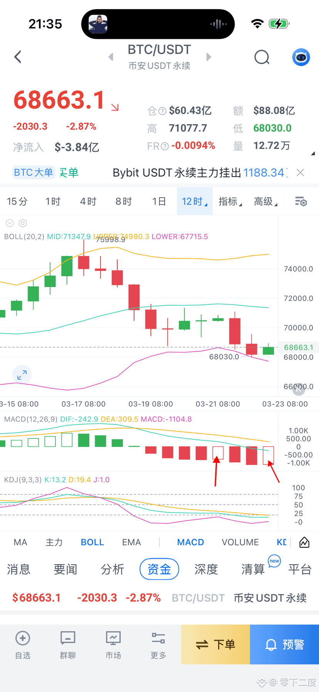This screenshot has height=692, width=319.
Task: Tap the funding rate -0.0094%
Action: tap(193, 146)
